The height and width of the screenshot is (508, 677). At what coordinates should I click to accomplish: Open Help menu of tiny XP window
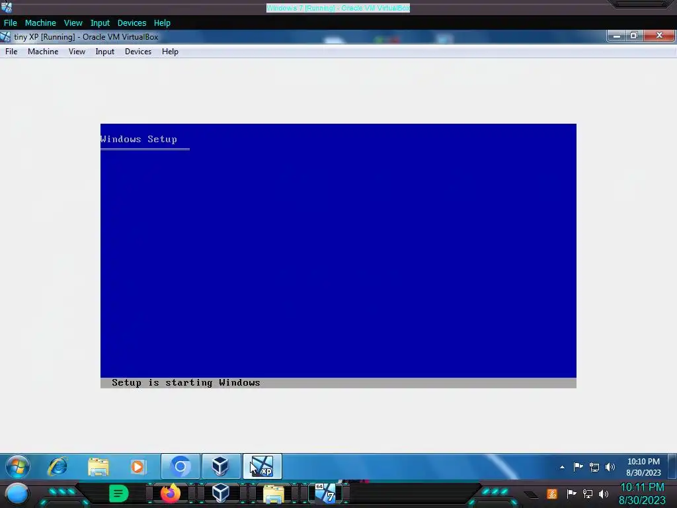(170, 52)
